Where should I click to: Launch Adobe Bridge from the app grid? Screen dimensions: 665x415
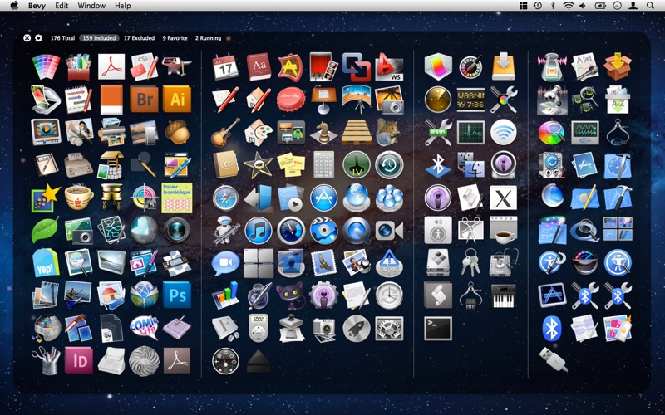(x=144, y=99)
